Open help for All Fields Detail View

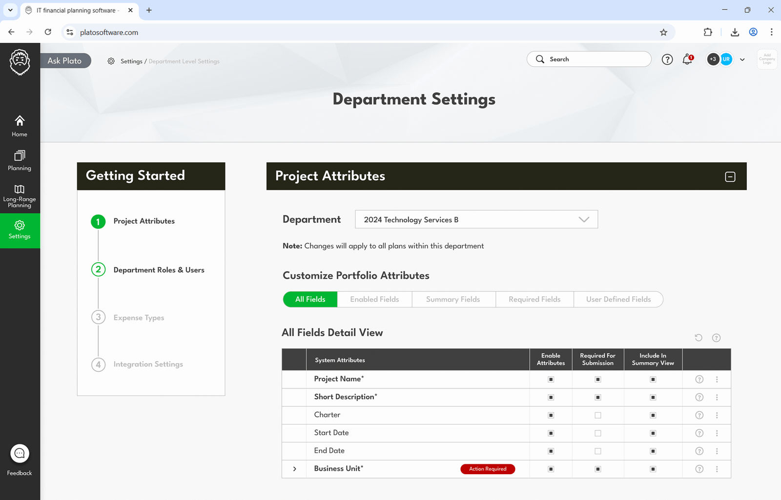(x=716, y=338)
